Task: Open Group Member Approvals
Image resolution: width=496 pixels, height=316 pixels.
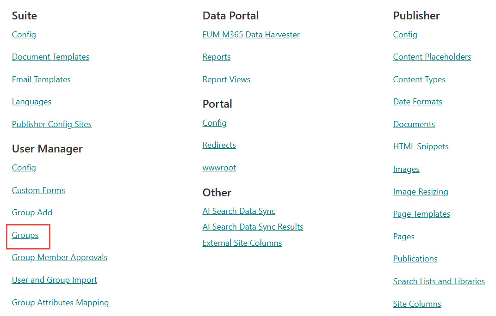Action: click(60, 257)
